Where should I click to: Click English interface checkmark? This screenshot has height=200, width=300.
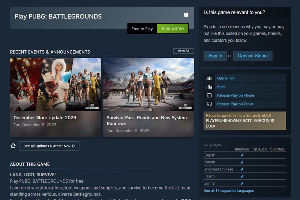pyautogui.click(x=242, y=155)
